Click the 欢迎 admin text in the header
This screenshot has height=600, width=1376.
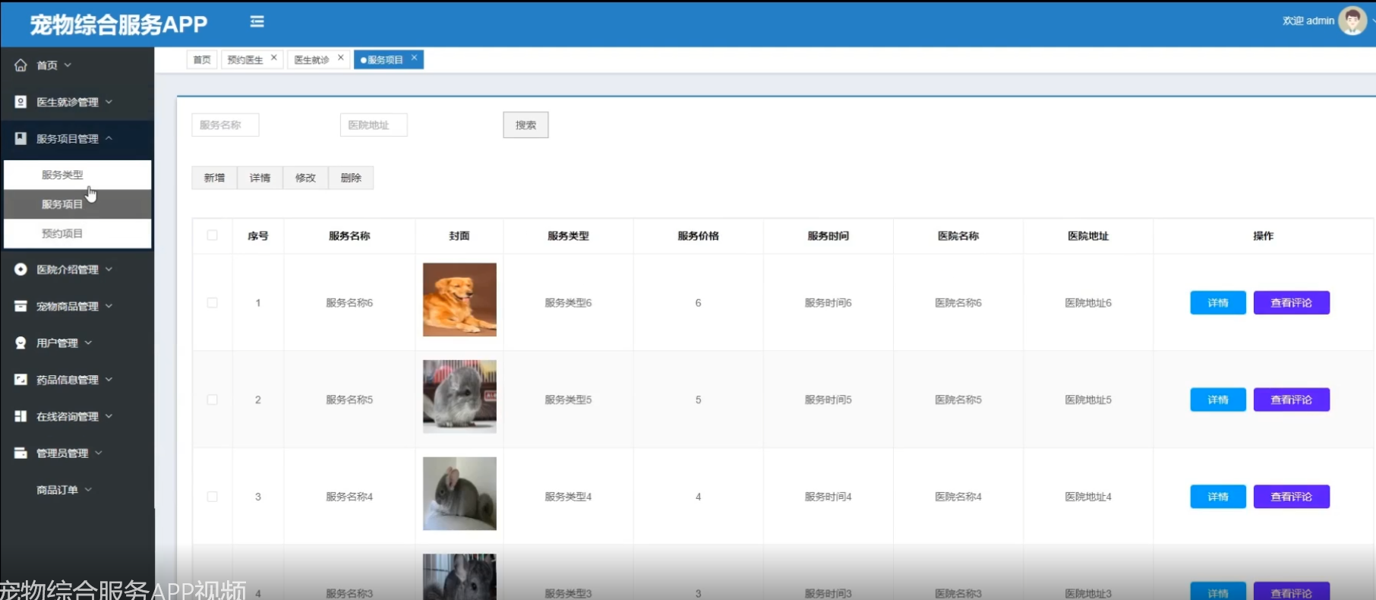point(1308,21)
